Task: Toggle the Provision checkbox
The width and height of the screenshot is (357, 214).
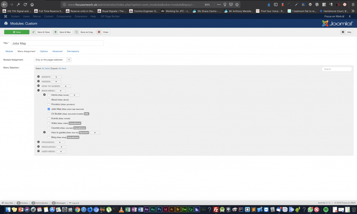Action: (x=49, y=104)
